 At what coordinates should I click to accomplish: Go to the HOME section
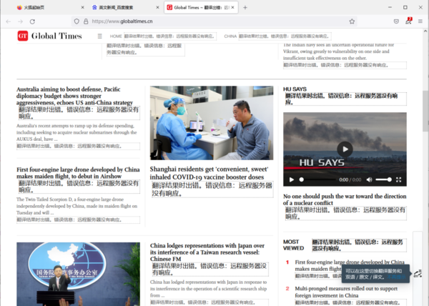(116, 36)
